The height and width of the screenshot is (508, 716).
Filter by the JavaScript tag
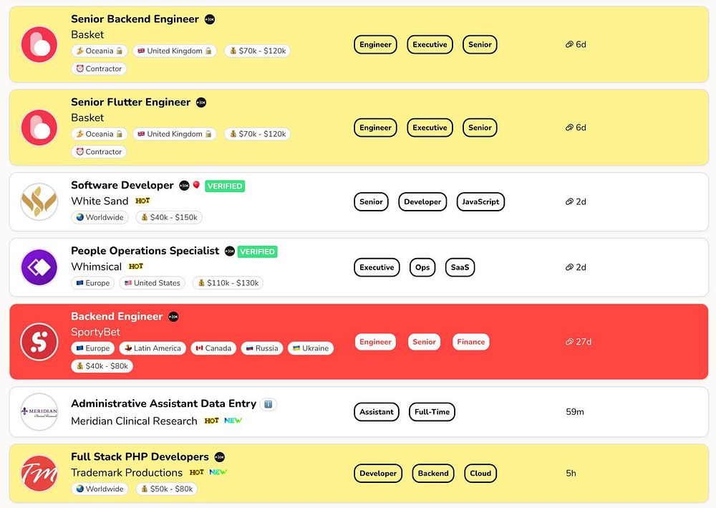tap(480, 202)
